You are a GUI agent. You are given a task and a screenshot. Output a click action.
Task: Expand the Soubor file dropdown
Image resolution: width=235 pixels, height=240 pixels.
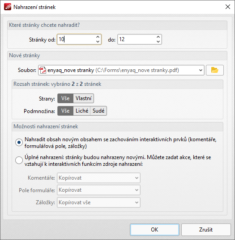click(x=201, y=70)
